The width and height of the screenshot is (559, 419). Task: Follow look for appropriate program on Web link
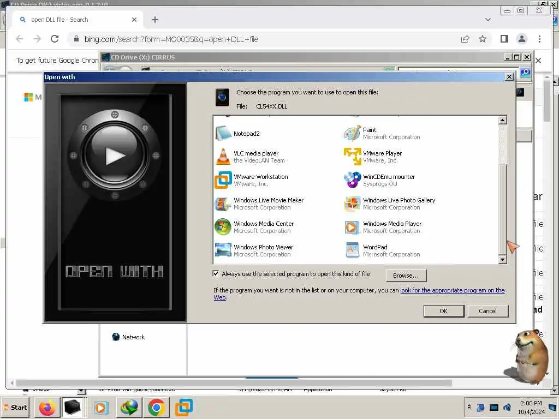coord(453,290)
